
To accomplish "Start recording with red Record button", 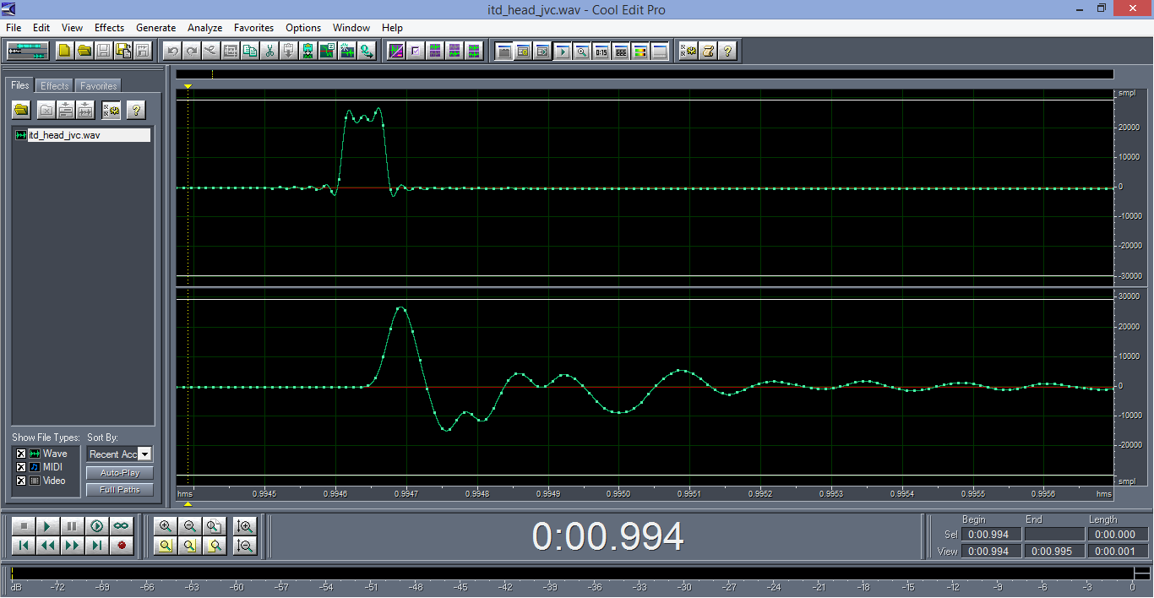I will [x=122, y=546].
